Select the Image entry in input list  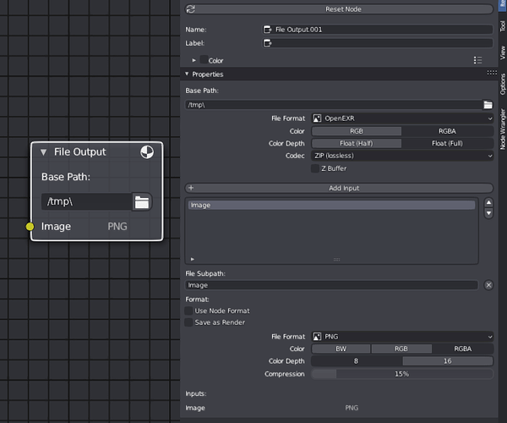coord(332,206)
